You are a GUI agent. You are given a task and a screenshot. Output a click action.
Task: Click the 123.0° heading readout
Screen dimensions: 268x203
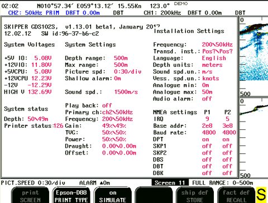tap(160, 6)
